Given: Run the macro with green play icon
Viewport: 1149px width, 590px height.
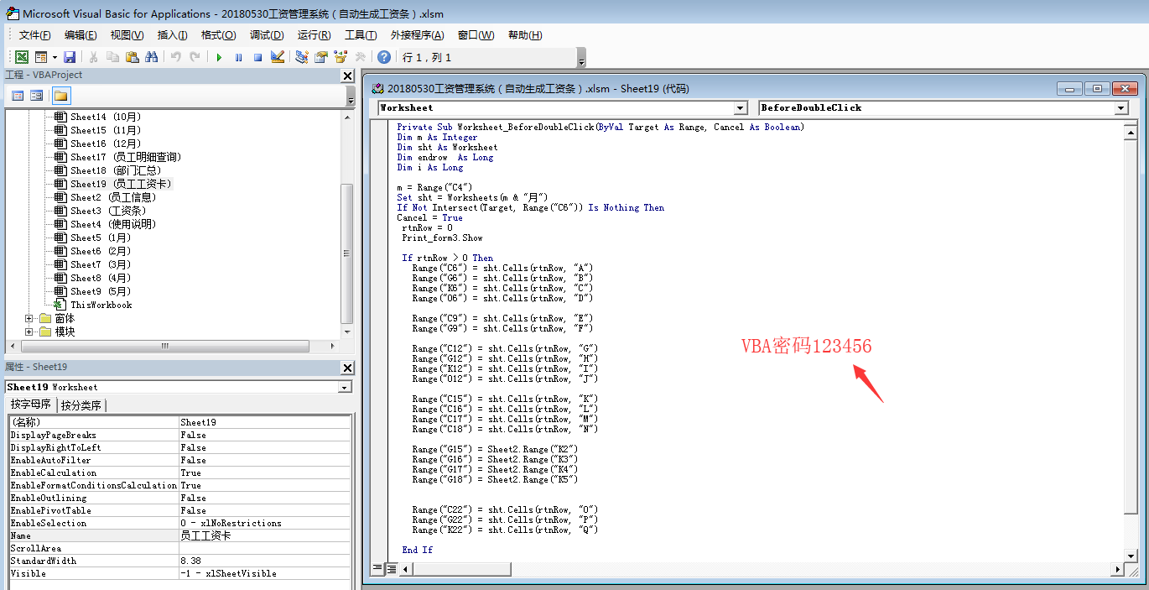Looking at the screenshot, I should [x=219, y=57].
